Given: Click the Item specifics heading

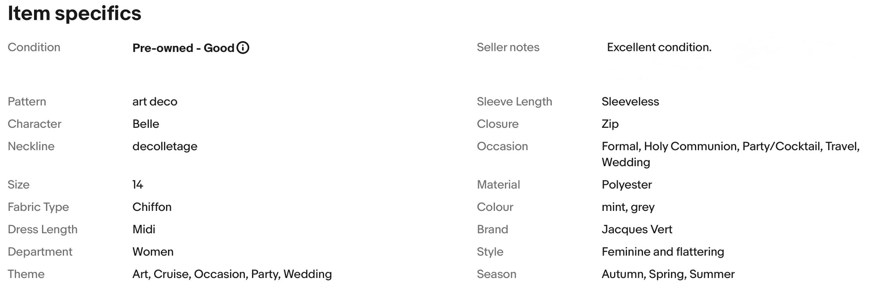Looking at the screenshot, I should coord(74,13).
